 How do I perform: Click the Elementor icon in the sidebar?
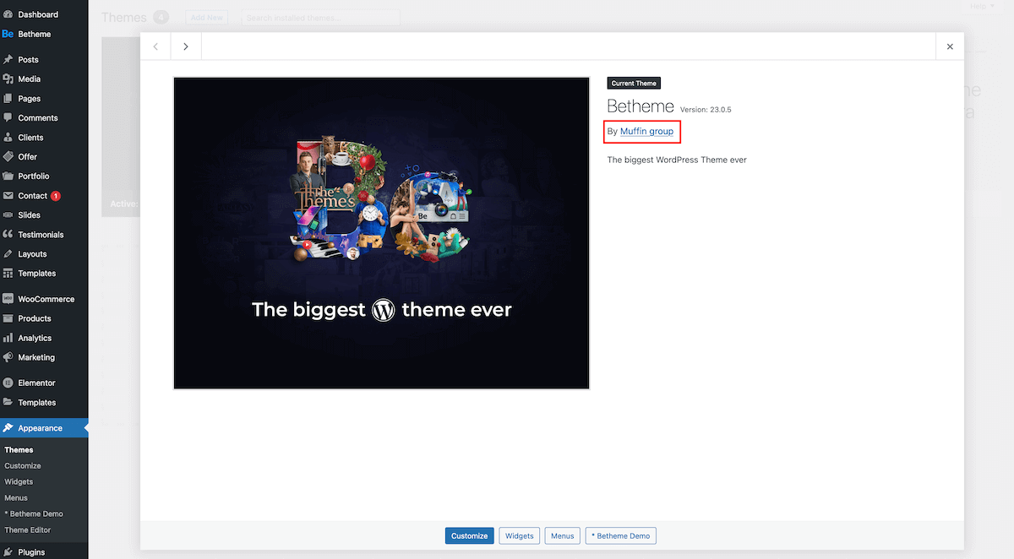click(8, 383)
